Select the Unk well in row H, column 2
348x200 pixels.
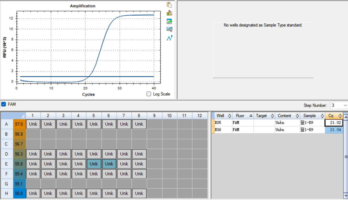[x=48, y=193]
